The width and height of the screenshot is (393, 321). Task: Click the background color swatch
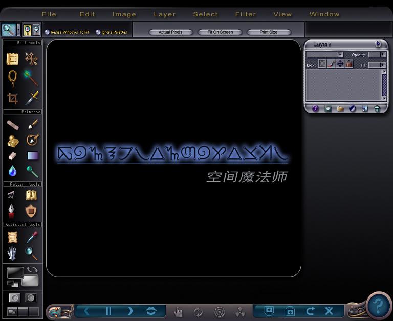pyautogui.click(x=31, y=281)
